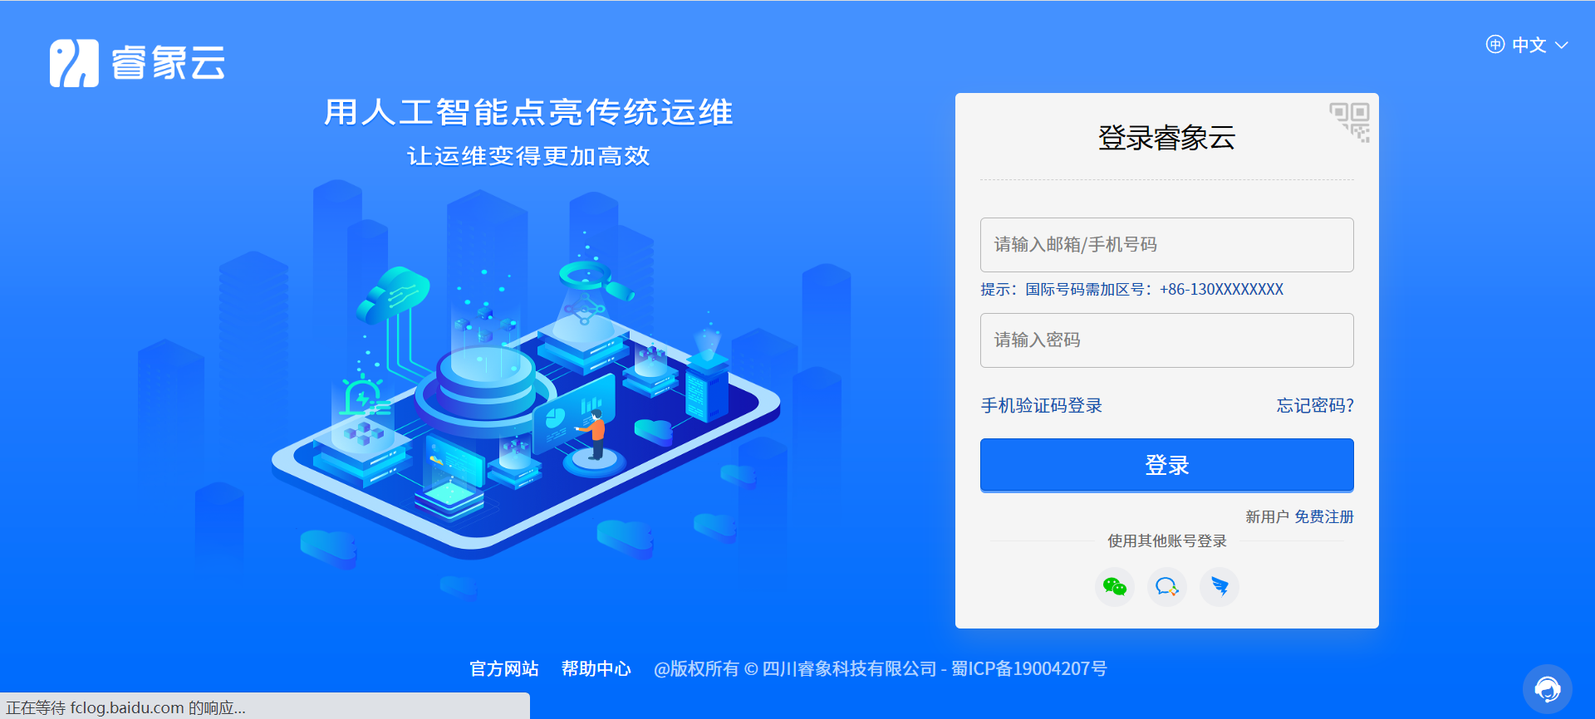Visit the 官方网站 footer link
The image size is (1595, 719).
[x=503, y=668]
